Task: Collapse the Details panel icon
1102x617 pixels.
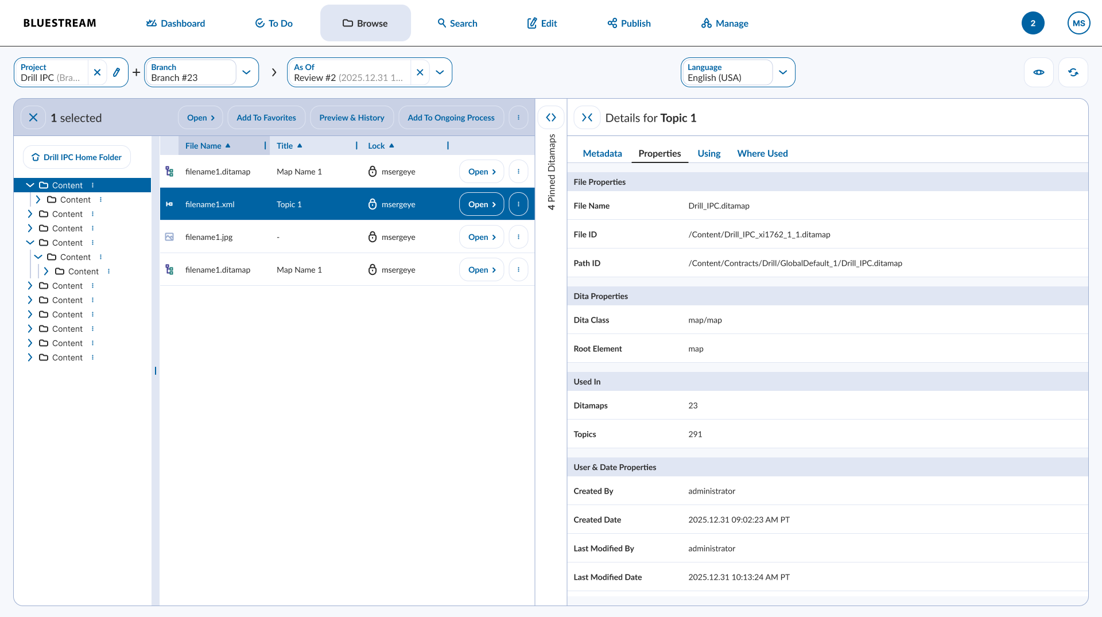Action: point(587,118)
